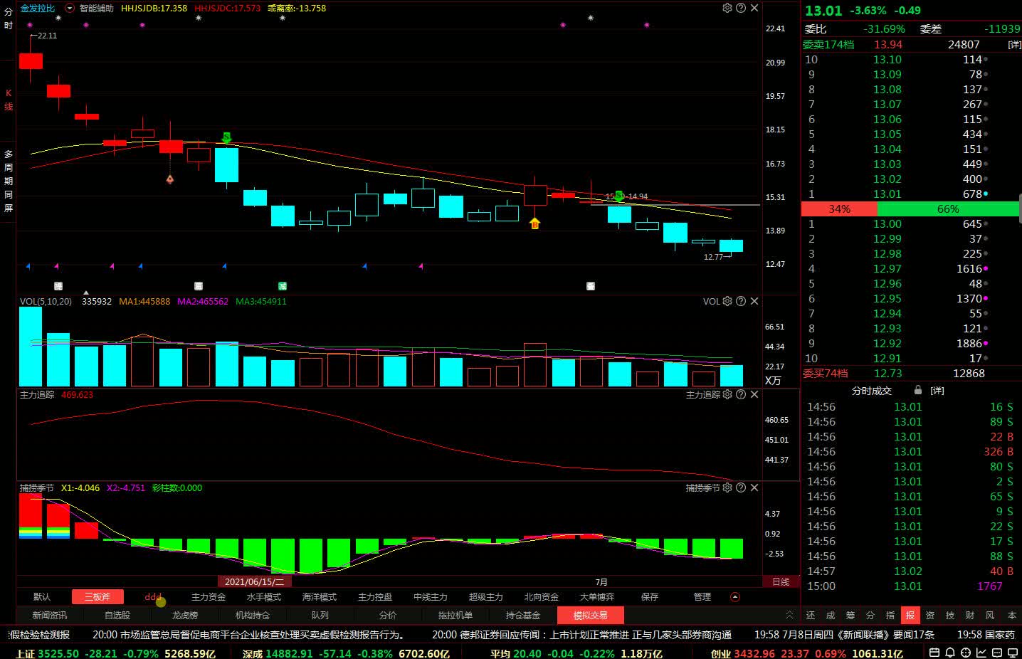Open 多周期同屏 multi-period view
1022x659 pixels.
coord(9,181)
